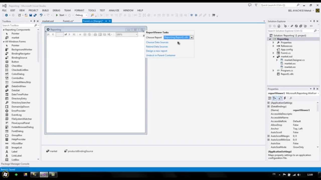
Task: Select CheckBox control in Toolbox
Action: pos(17,66)
